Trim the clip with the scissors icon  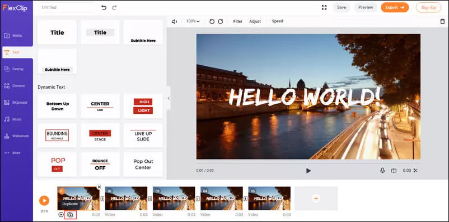pos(415,171)
